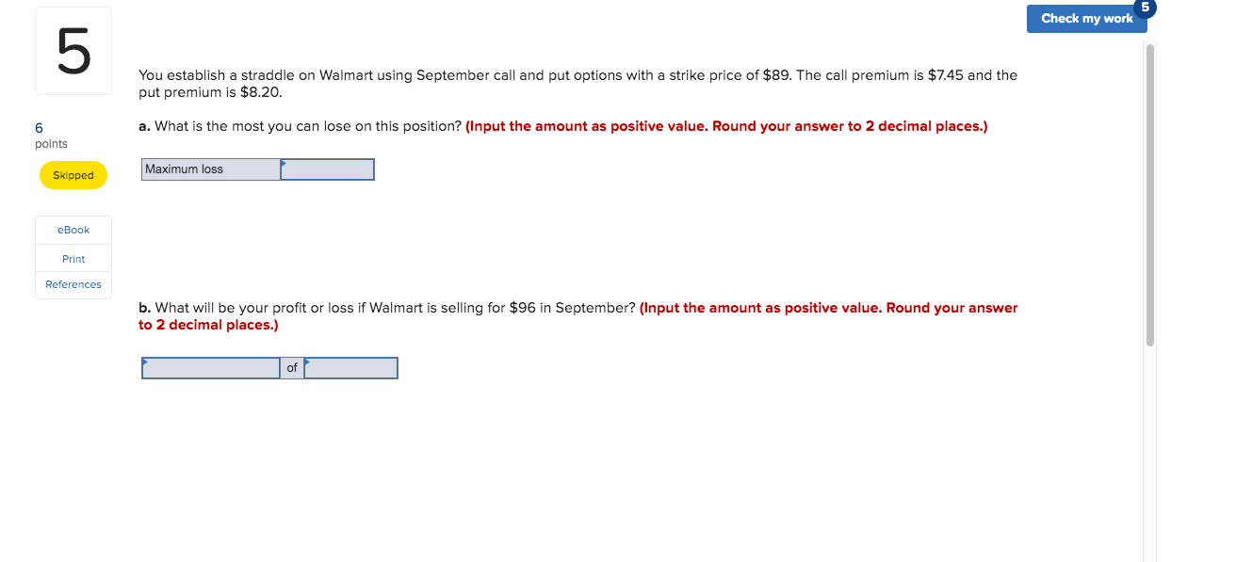
Task: Click the large question number 5 box
Action: coord(73,50)
